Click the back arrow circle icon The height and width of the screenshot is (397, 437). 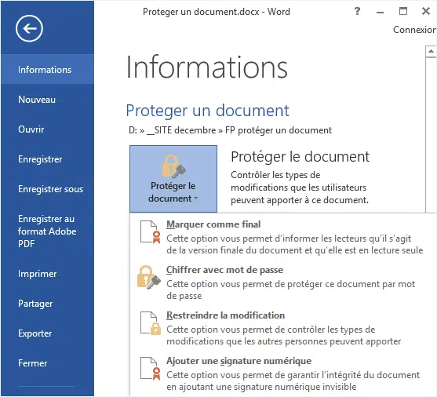(x=29, y=28)
